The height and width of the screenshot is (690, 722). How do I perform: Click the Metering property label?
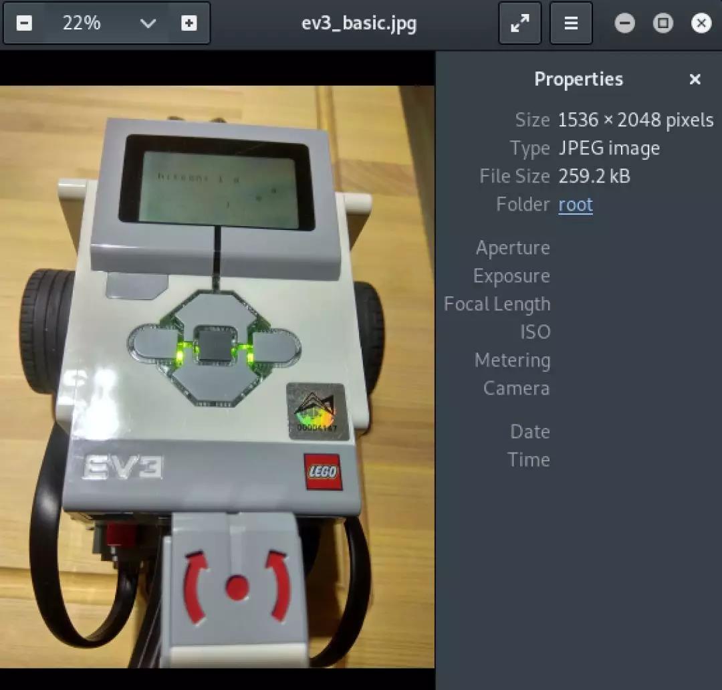tap(513, 360)
